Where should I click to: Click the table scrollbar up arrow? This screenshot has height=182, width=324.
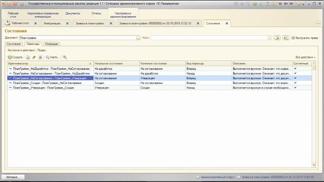[x=314, y=63]
